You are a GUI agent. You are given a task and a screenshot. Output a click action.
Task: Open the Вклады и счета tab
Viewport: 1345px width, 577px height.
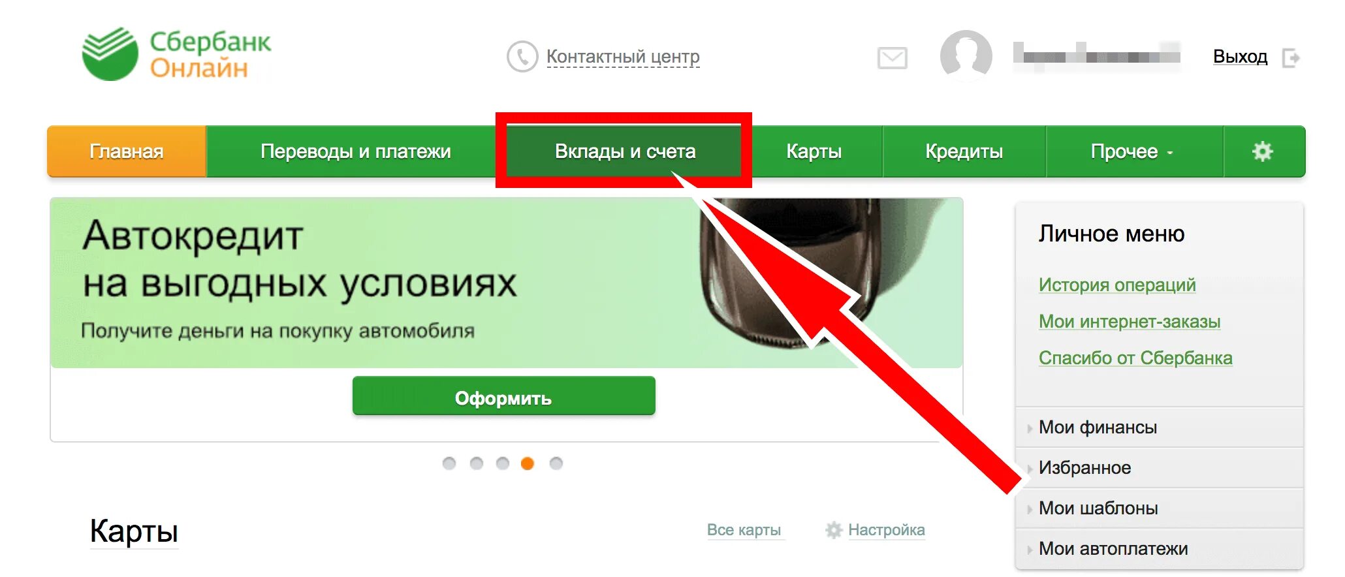point(625,151)
